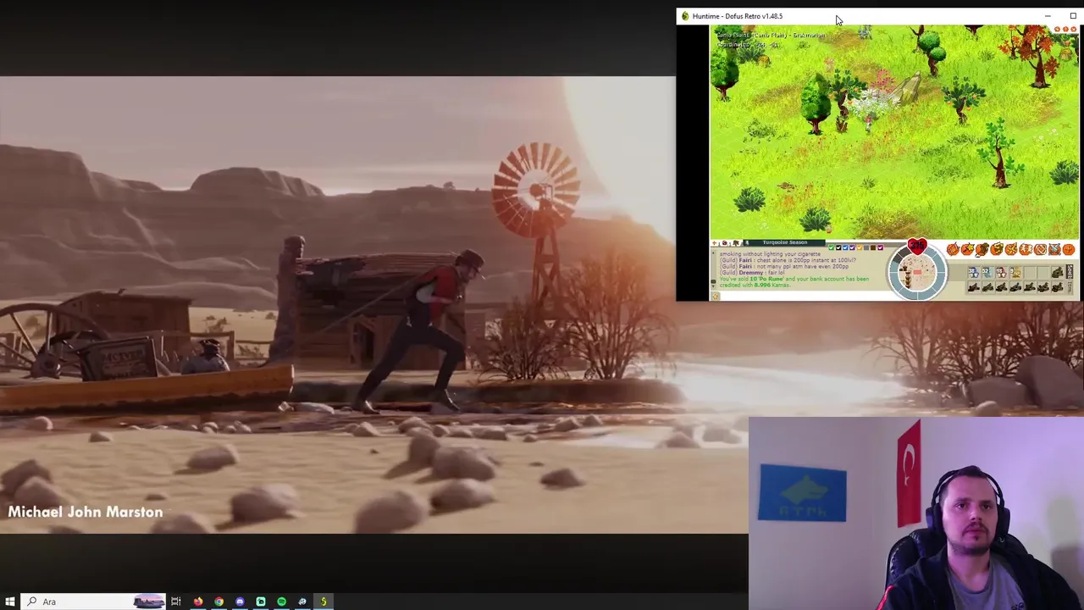This screenshot has width=1084, height=610.
Task: Expand the chat with the plus icon
Action: pyautogui.click(x=714, y=243)
